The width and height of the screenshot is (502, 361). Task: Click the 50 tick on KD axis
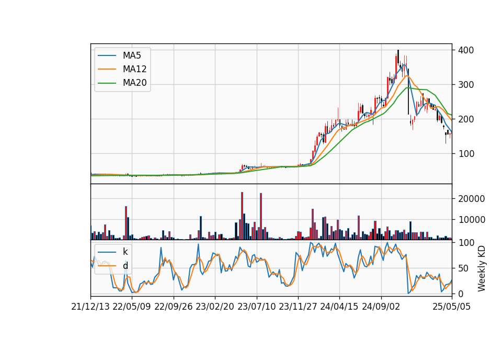(463, 268)
